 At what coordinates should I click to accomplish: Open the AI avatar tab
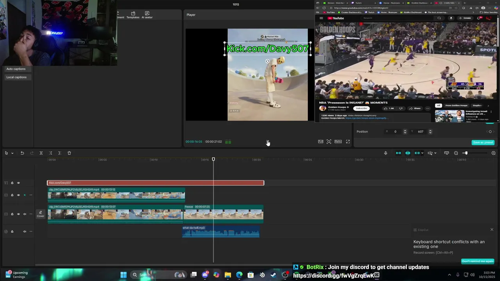point(147,15)
